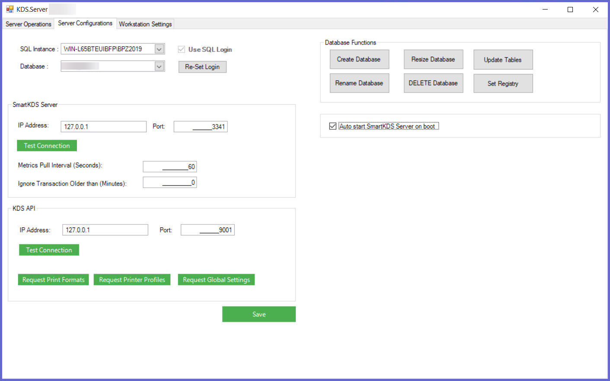
Task: Click the Resize Database button
Action: (433, 60)
